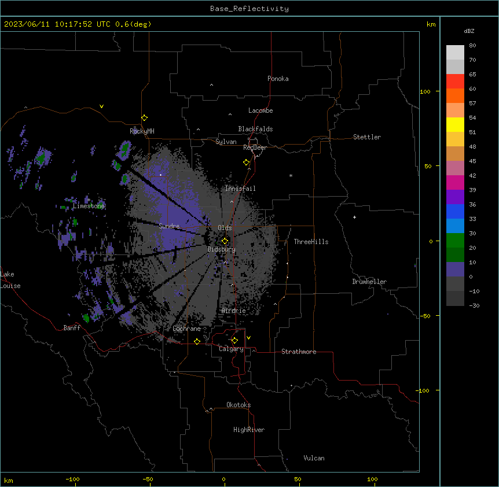This screenshot has width=499, height=487.
Task: Click the Lake Louise label at left edge
Action: coord(10,280)
